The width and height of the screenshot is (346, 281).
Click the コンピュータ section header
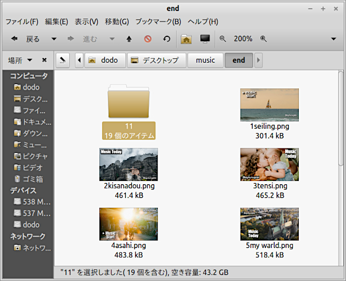[x=29, y=76]
